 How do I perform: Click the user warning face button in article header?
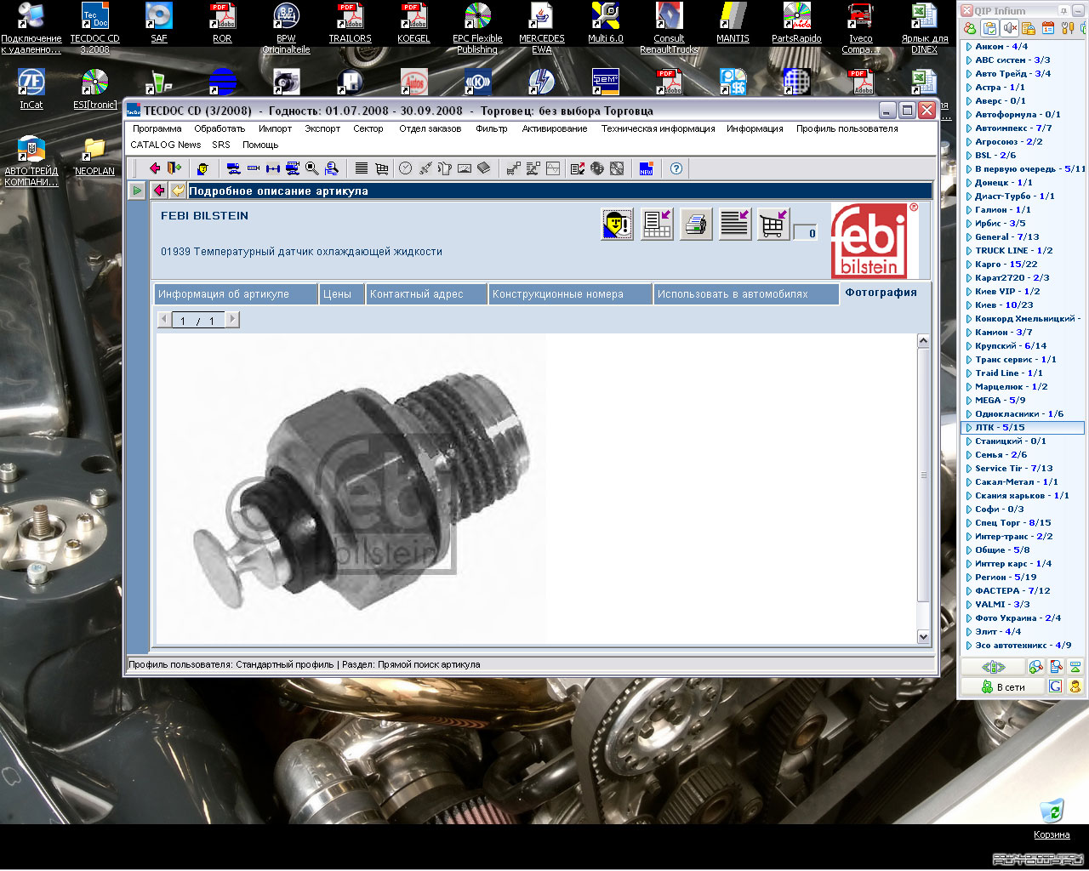[x=618, y=224]
